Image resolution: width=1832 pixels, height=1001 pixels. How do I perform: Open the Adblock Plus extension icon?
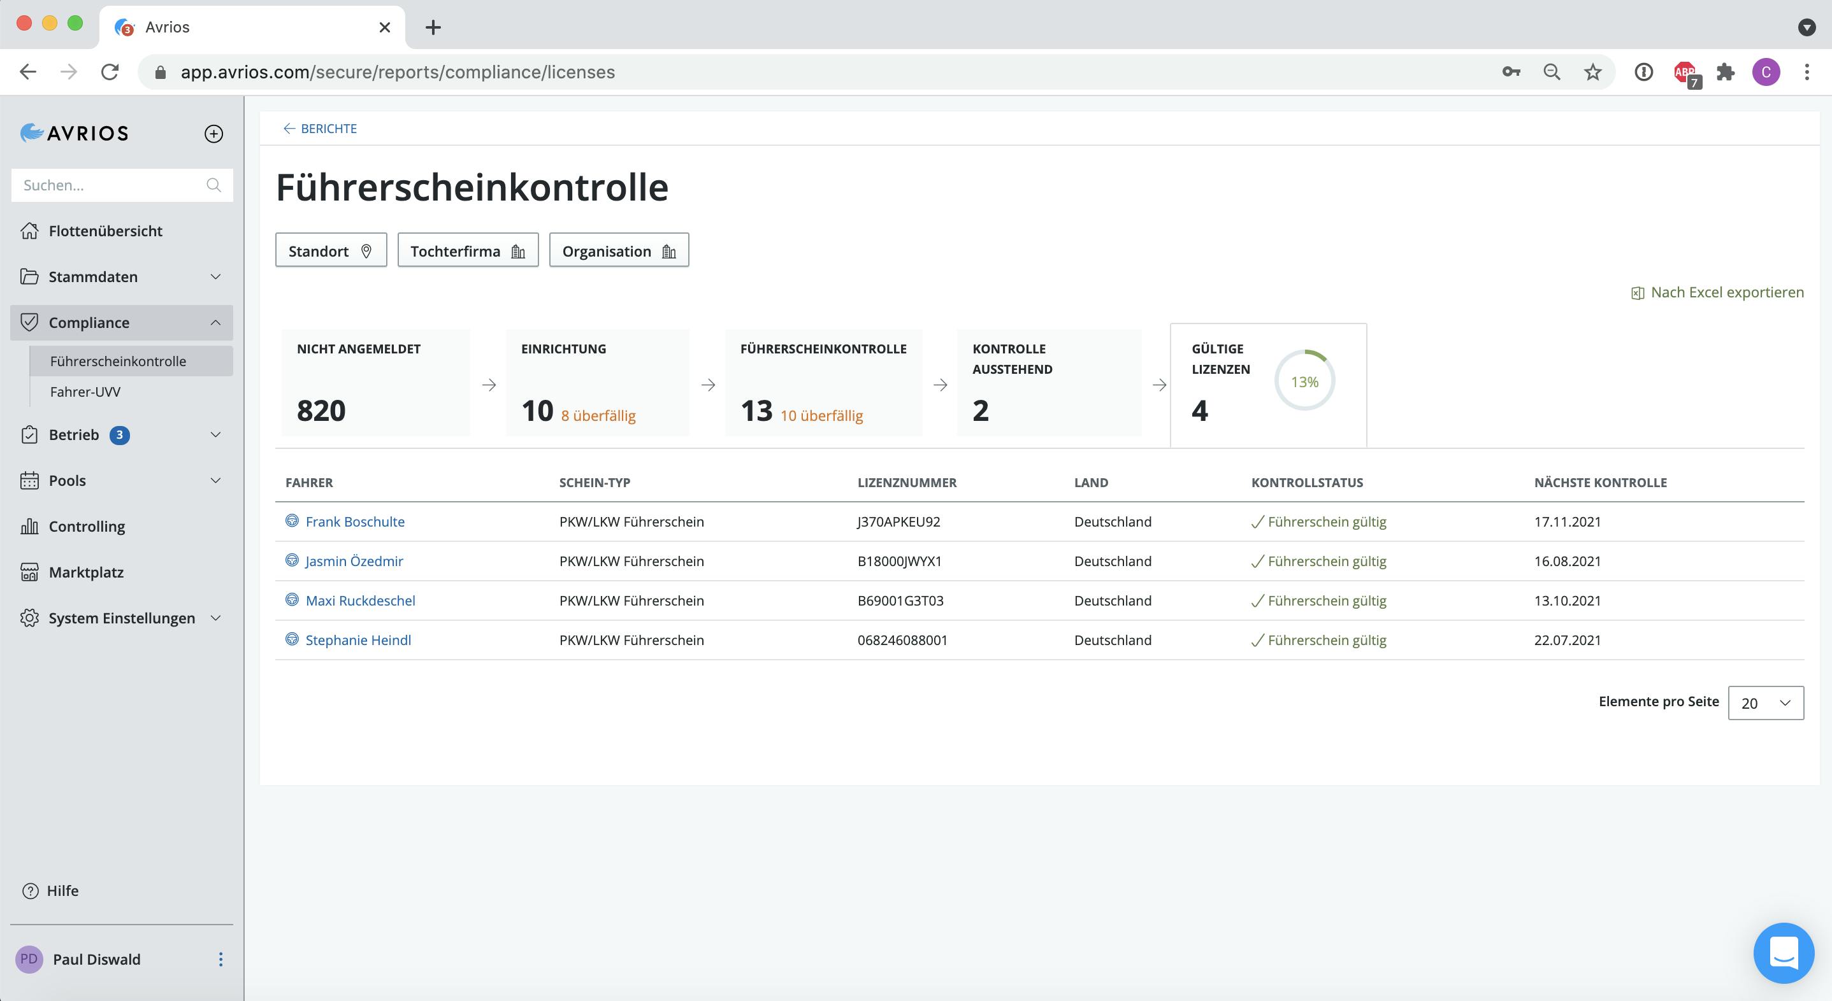point(1685,73)
